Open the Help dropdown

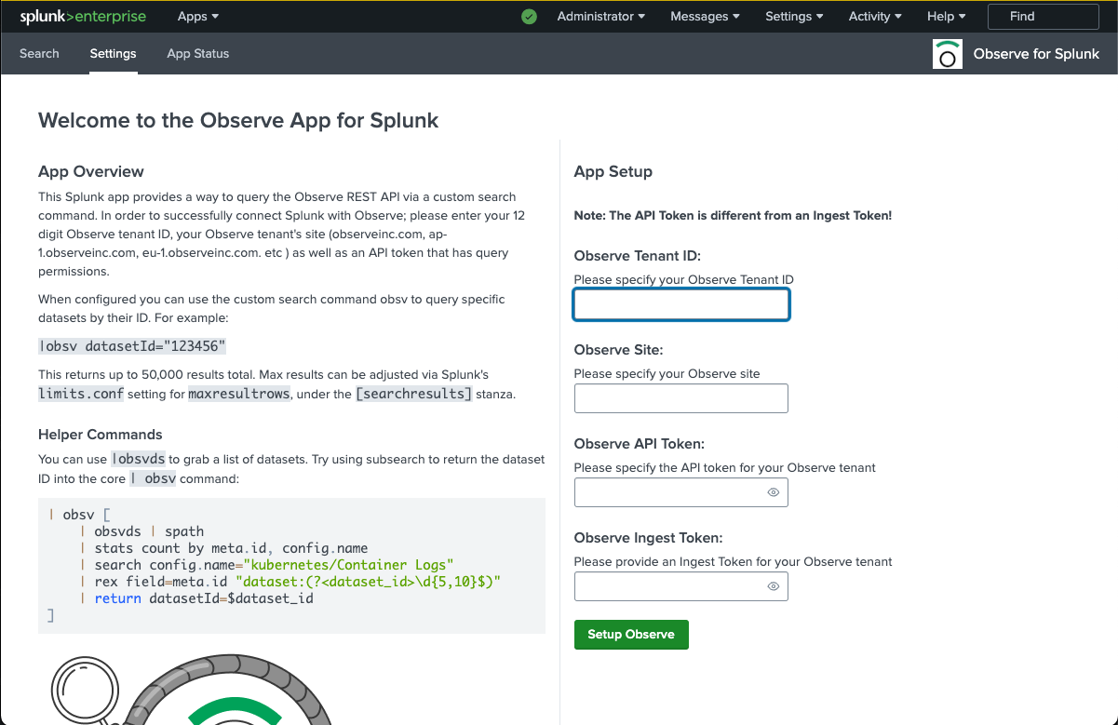tap(947, 16)
